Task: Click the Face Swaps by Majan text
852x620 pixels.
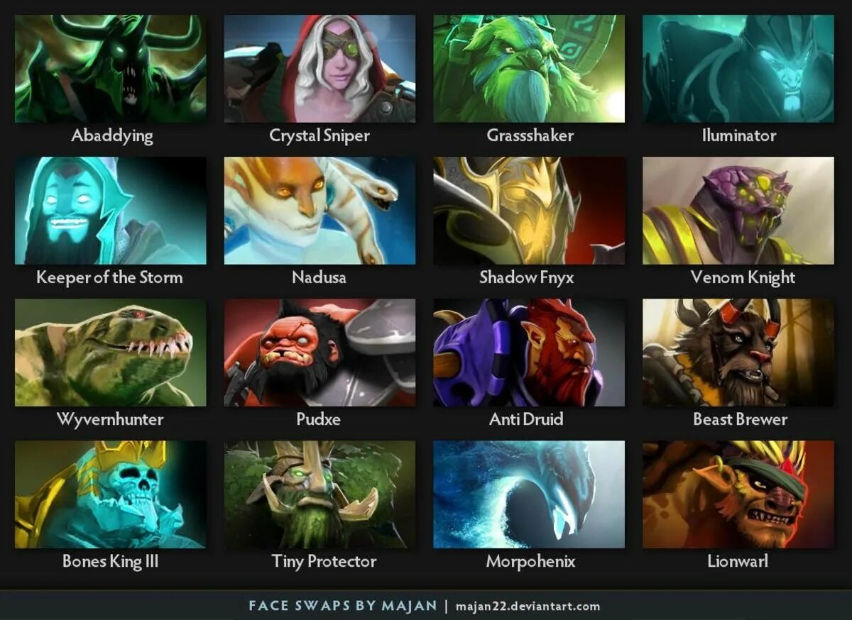Action: click(x=343, y=606)
